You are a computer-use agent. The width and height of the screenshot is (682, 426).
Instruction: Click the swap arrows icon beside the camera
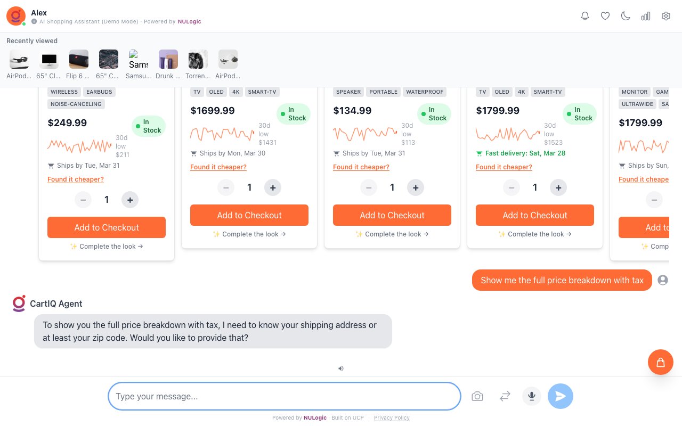(x=505, y=396)
